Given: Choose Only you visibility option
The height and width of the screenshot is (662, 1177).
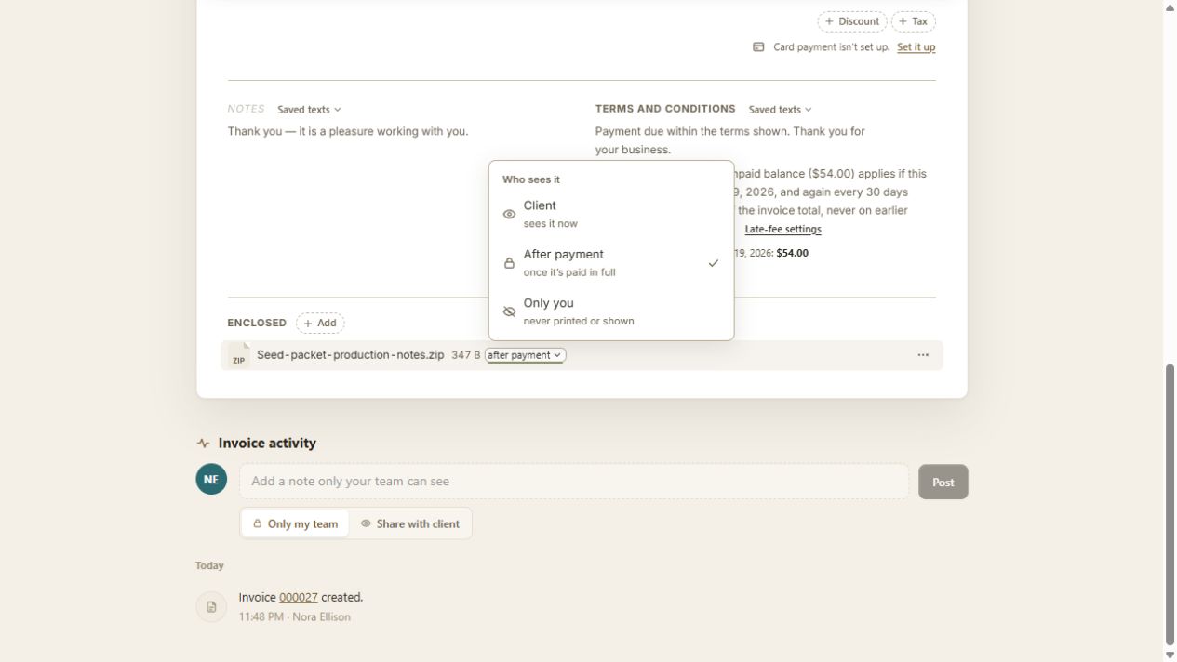Looking at the screenshot, I should tap(611, 311).
